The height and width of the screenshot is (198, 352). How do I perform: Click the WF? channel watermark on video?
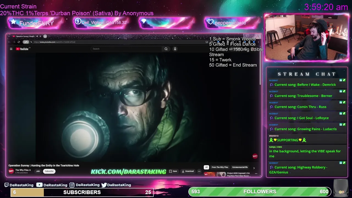[x=255, y=156]
